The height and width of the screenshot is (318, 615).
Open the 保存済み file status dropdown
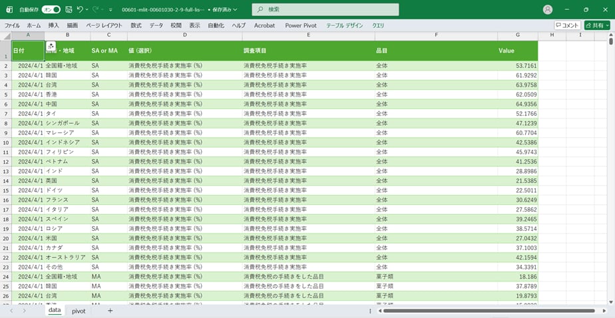[x=225, y=9]
